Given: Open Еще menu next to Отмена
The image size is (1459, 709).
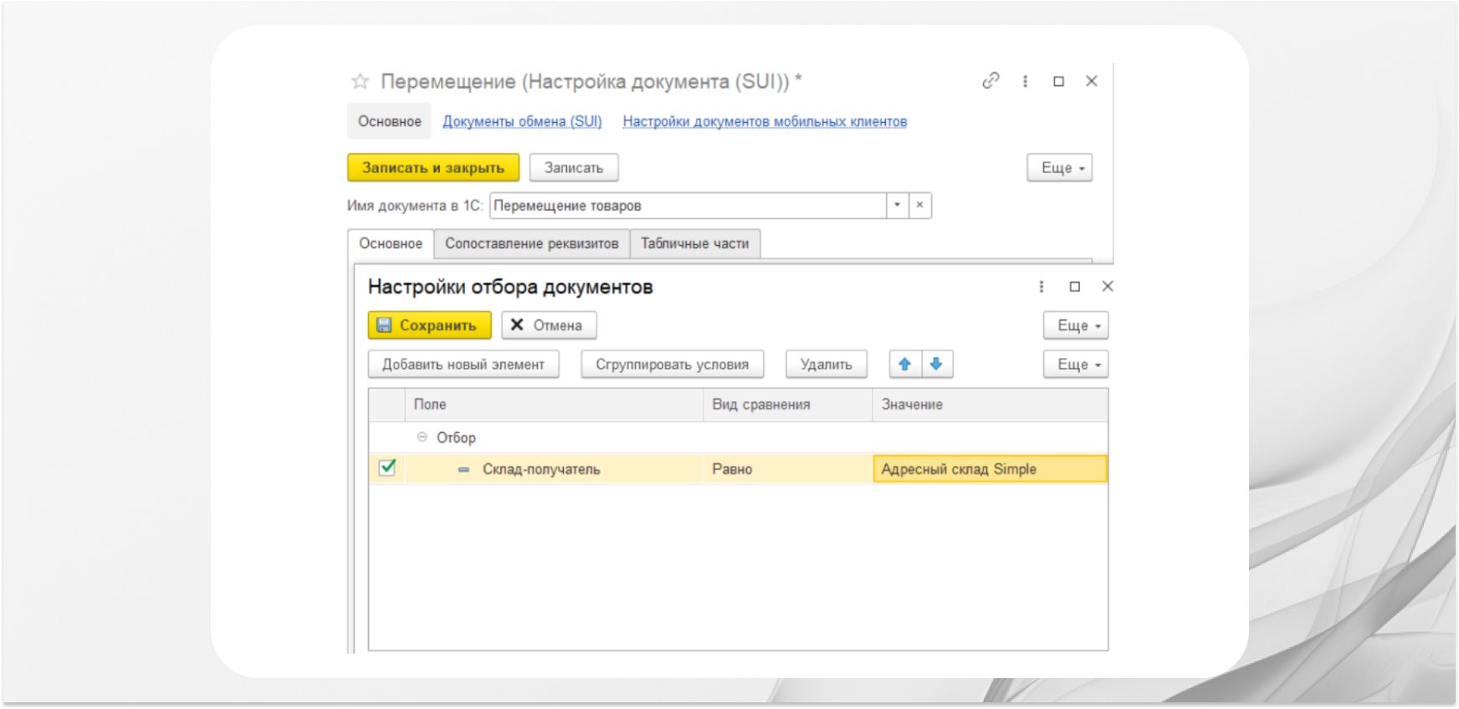Looking at the screenshot, I should 1076,325.
